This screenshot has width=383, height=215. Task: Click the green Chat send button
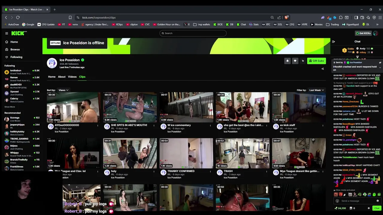pyautogui.click(x=377, y=208)
